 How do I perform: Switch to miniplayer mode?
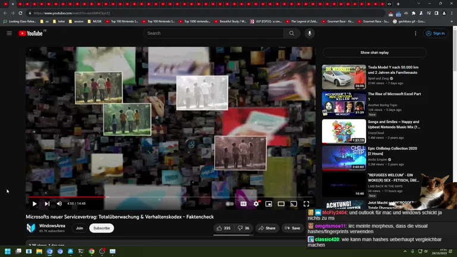click(x=269, y=204)
